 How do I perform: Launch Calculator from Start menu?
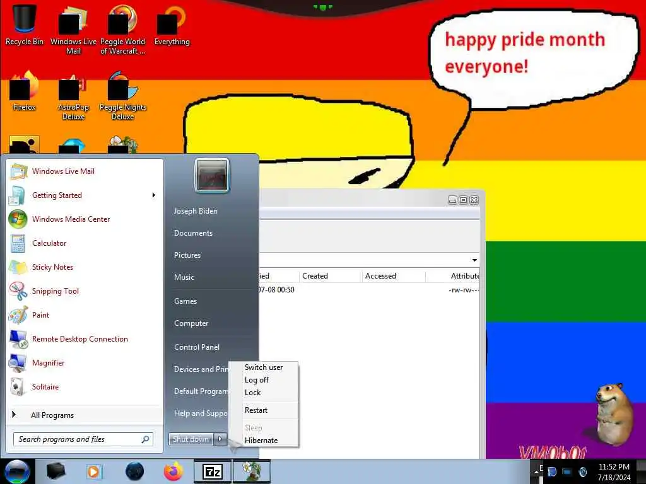[x=85, y=243]
